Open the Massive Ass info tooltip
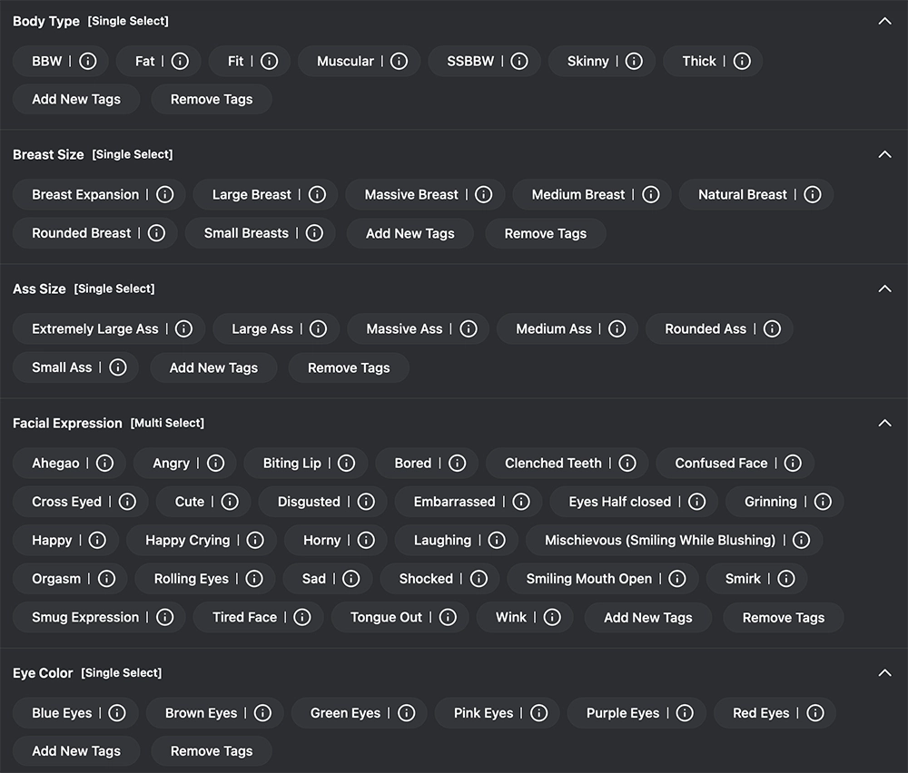The image size is (908, 773). (x=470, y=328)
